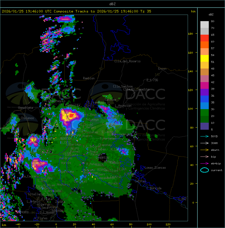Click the '120' tick on the horizontal km axis
The width and height of the screenshot is (225, 228).
point(168,224)
